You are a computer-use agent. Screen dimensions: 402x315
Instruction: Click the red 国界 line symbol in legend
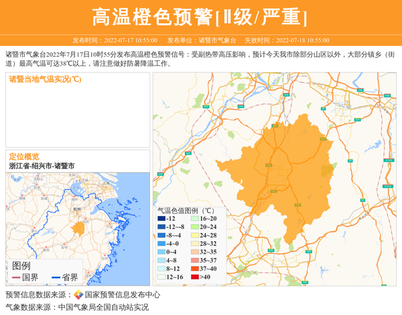16,278
